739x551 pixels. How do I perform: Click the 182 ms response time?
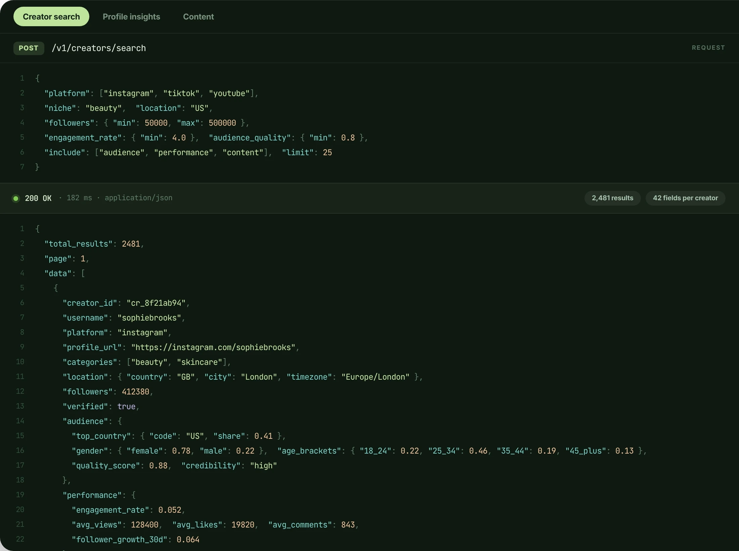[x=79, y=198]
